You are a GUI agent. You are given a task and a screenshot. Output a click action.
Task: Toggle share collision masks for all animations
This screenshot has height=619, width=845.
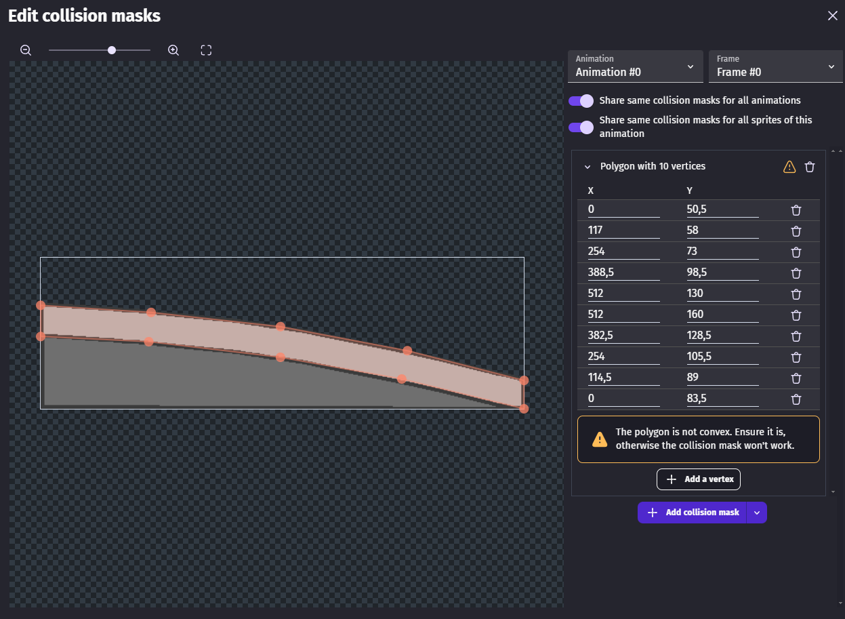(581, 101)
